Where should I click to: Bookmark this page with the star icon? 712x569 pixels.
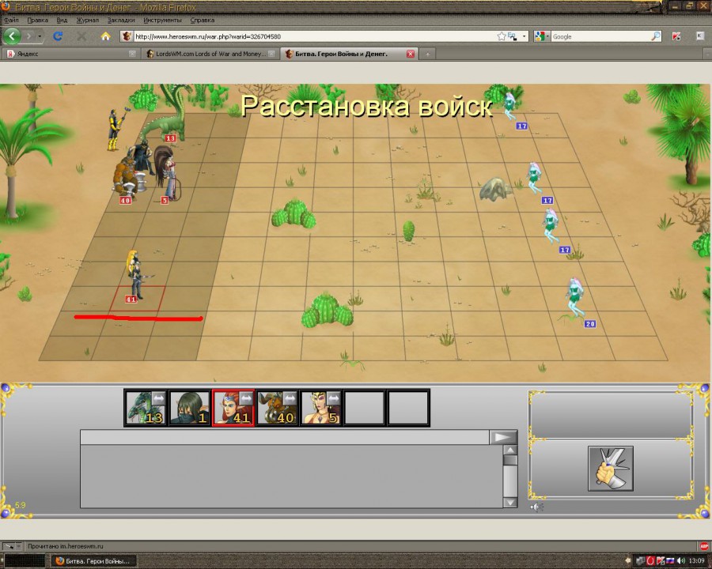click(x=501, y=36)
